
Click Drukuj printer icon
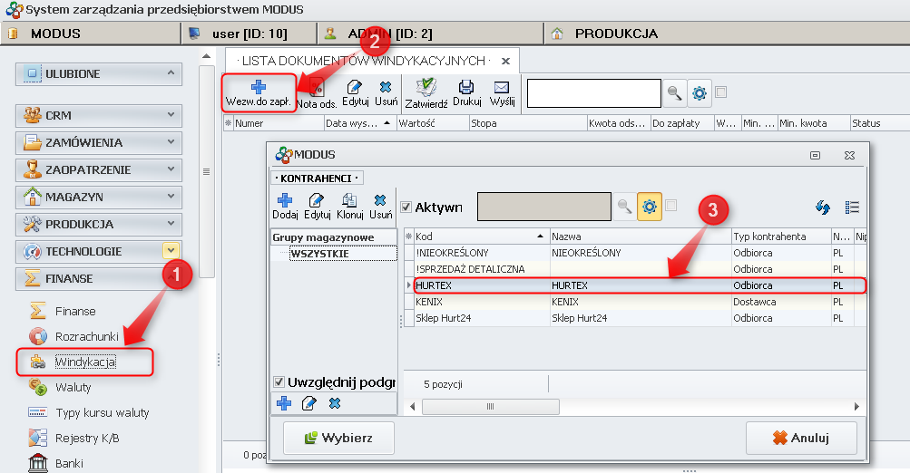tap(466, 87)
